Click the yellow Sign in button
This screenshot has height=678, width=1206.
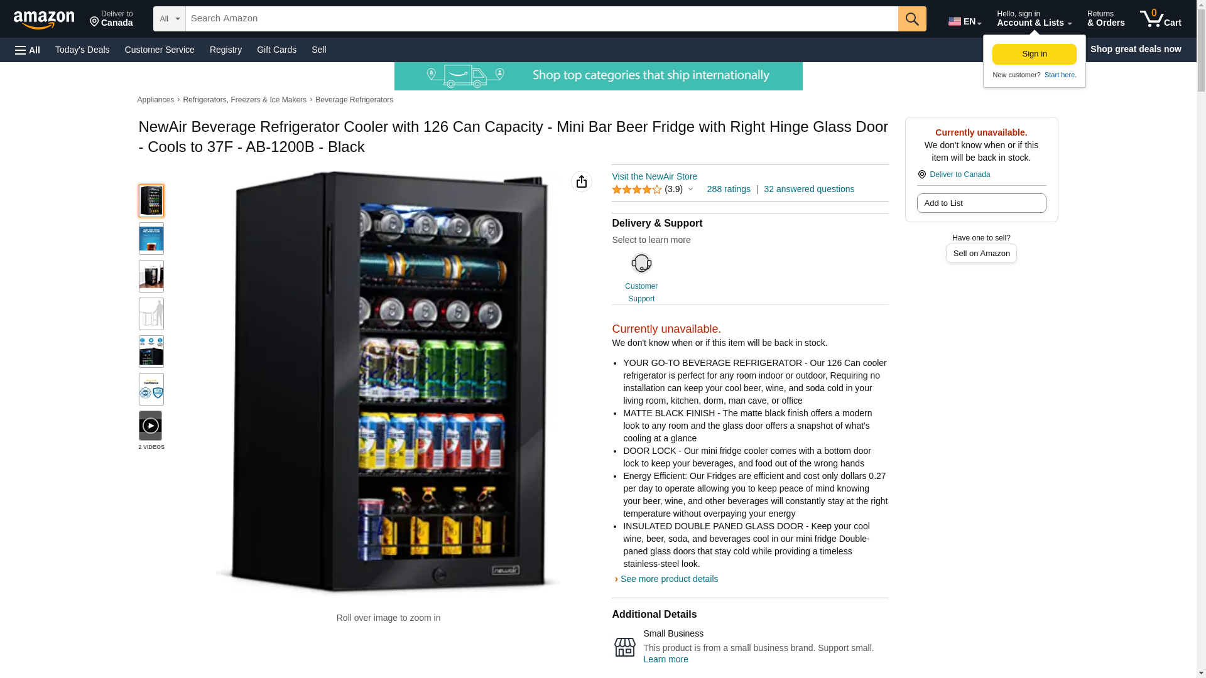(1034, 54)
